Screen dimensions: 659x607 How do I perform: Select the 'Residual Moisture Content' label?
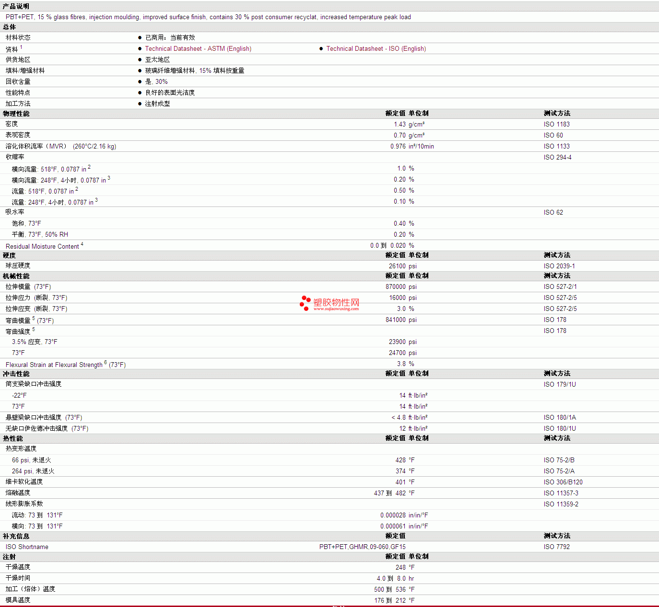(42, 246)
